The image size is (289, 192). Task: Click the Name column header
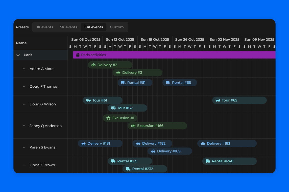[x=21, y=43]
